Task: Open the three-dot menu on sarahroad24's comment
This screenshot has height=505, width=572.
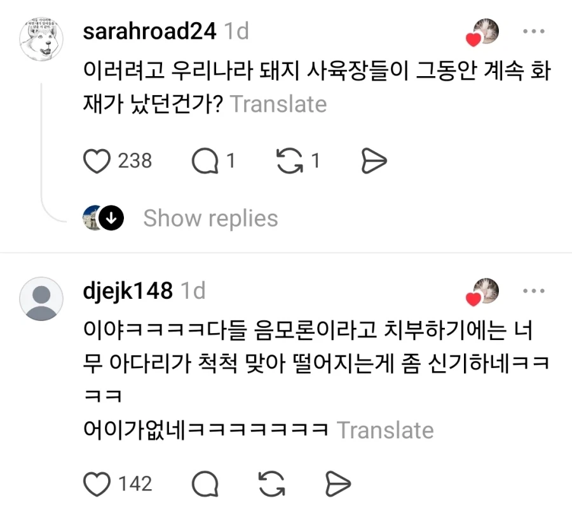Action: (534, 31)
